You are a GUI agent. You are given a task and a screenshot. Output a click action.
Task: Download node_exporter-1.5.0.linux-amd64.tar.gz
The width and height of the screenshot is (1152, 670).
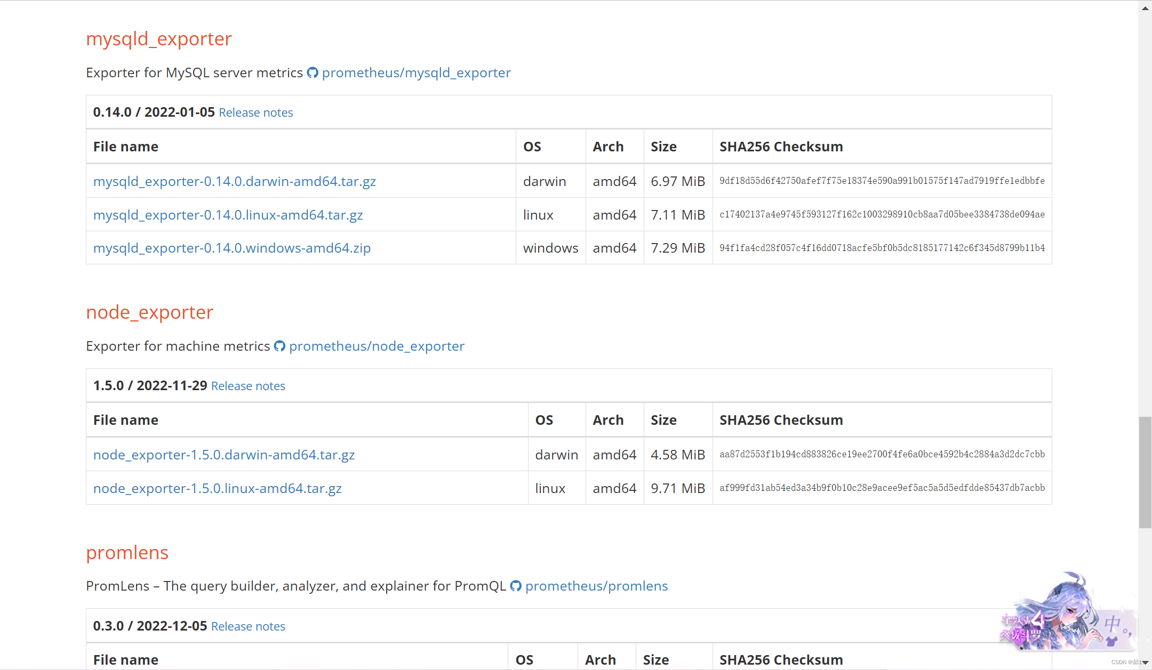tap(217, 488)
